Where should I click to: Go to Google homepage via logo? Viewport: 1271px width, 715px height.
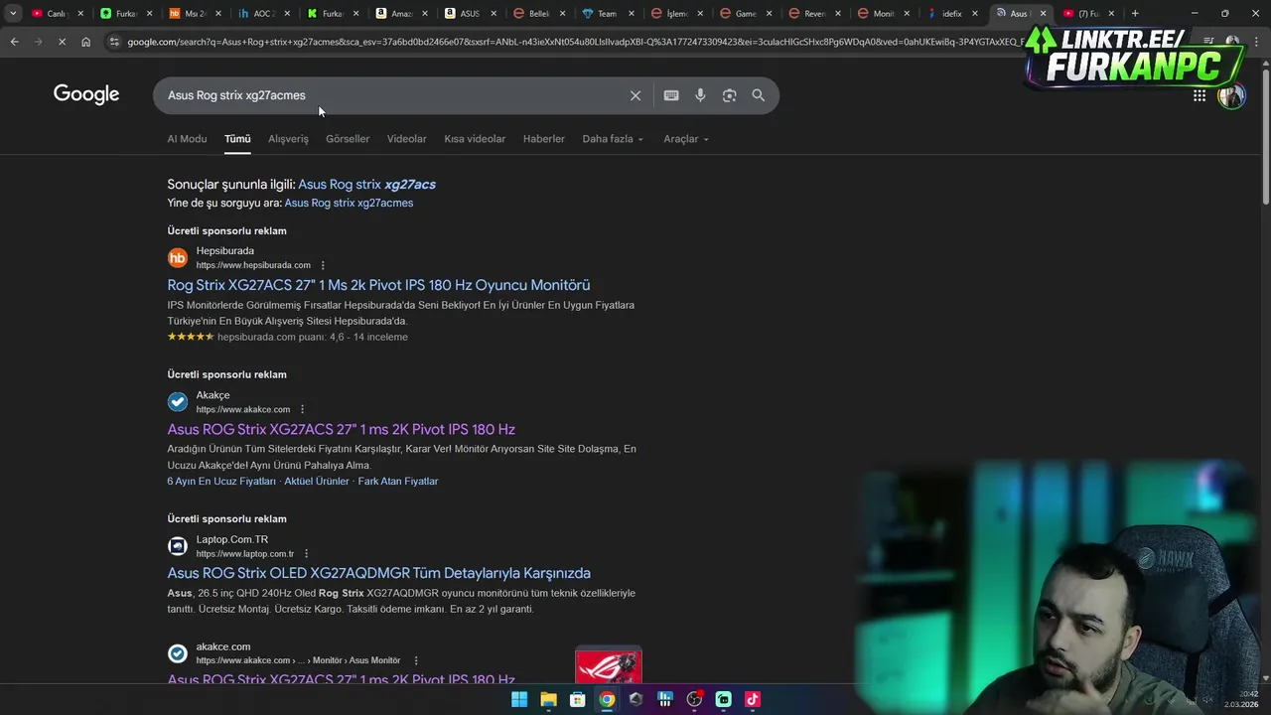point(86,94)
